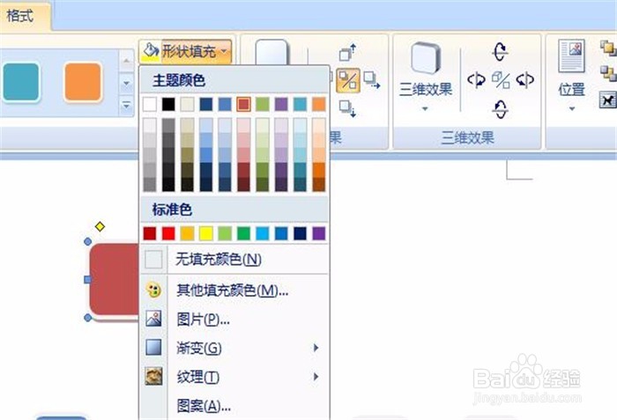This screenshot has height=420, width=617.
Task: Pick bright red standard color
Action: pos(168,233)
